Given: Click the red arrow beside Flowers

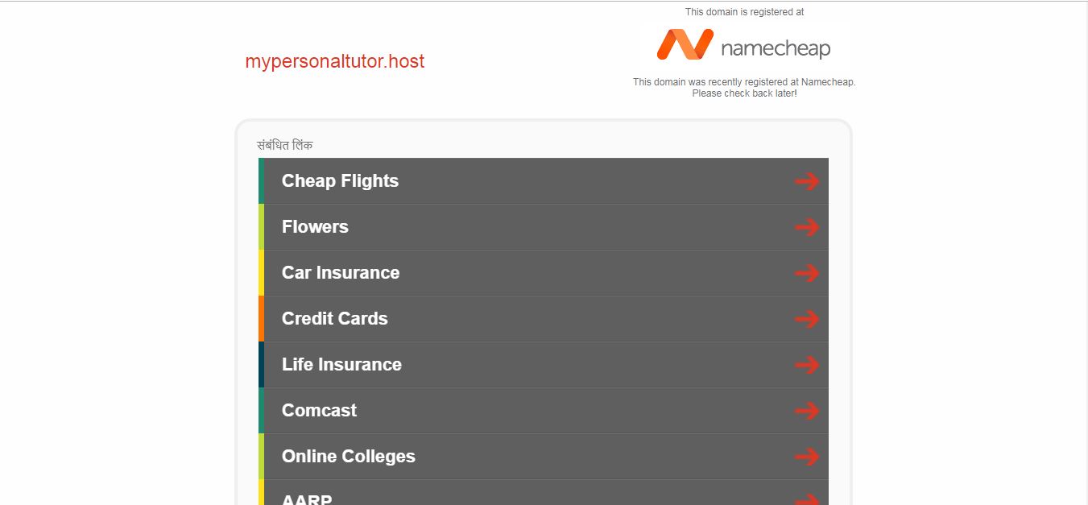Looking at the screenshot, I should click(x=806, y=227).
